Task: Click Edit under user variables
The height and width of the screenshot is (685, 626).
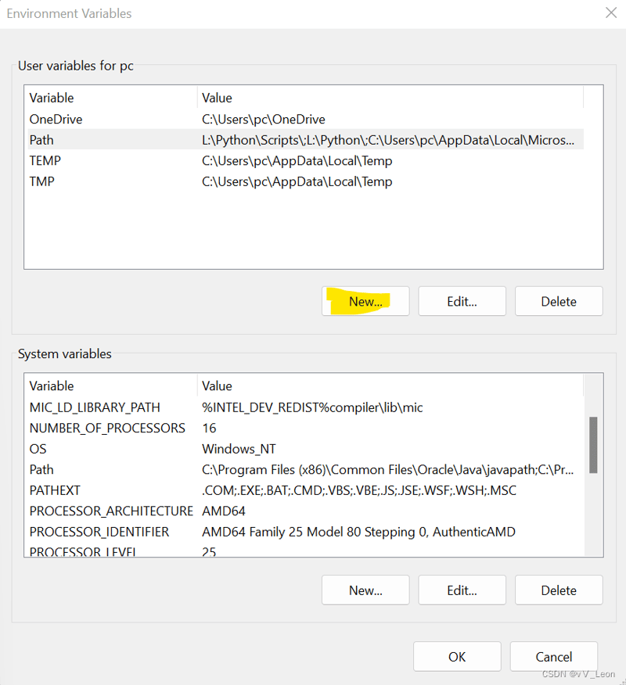Action: coord(462,301)
